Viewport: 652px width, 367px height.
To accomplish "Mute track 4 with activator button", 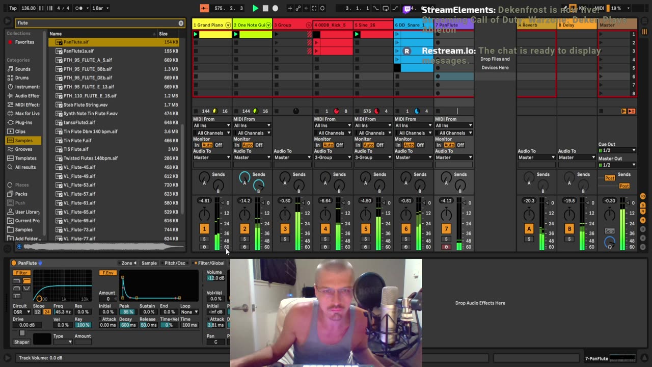I will point(325,229).
